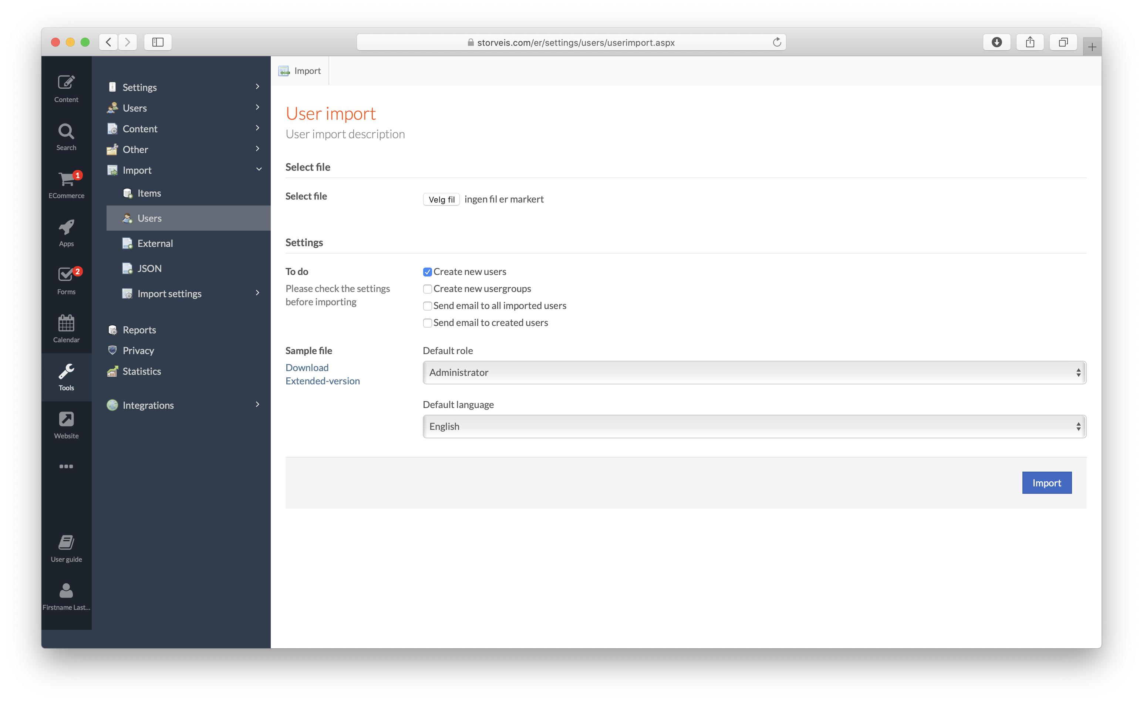Open the Default language dropdown
This screenshot has width=1143, height=703.
coord(754,427)
